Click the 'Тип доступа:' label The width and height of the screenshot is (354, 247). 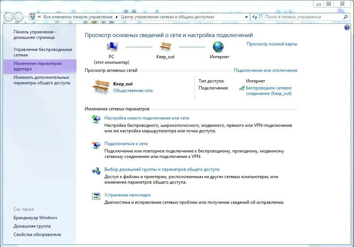point(211,81)
